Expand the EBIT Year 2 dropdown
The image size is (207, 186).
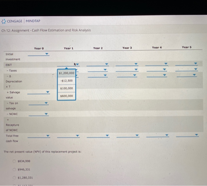pyautogui.click(x=98, y=65)
